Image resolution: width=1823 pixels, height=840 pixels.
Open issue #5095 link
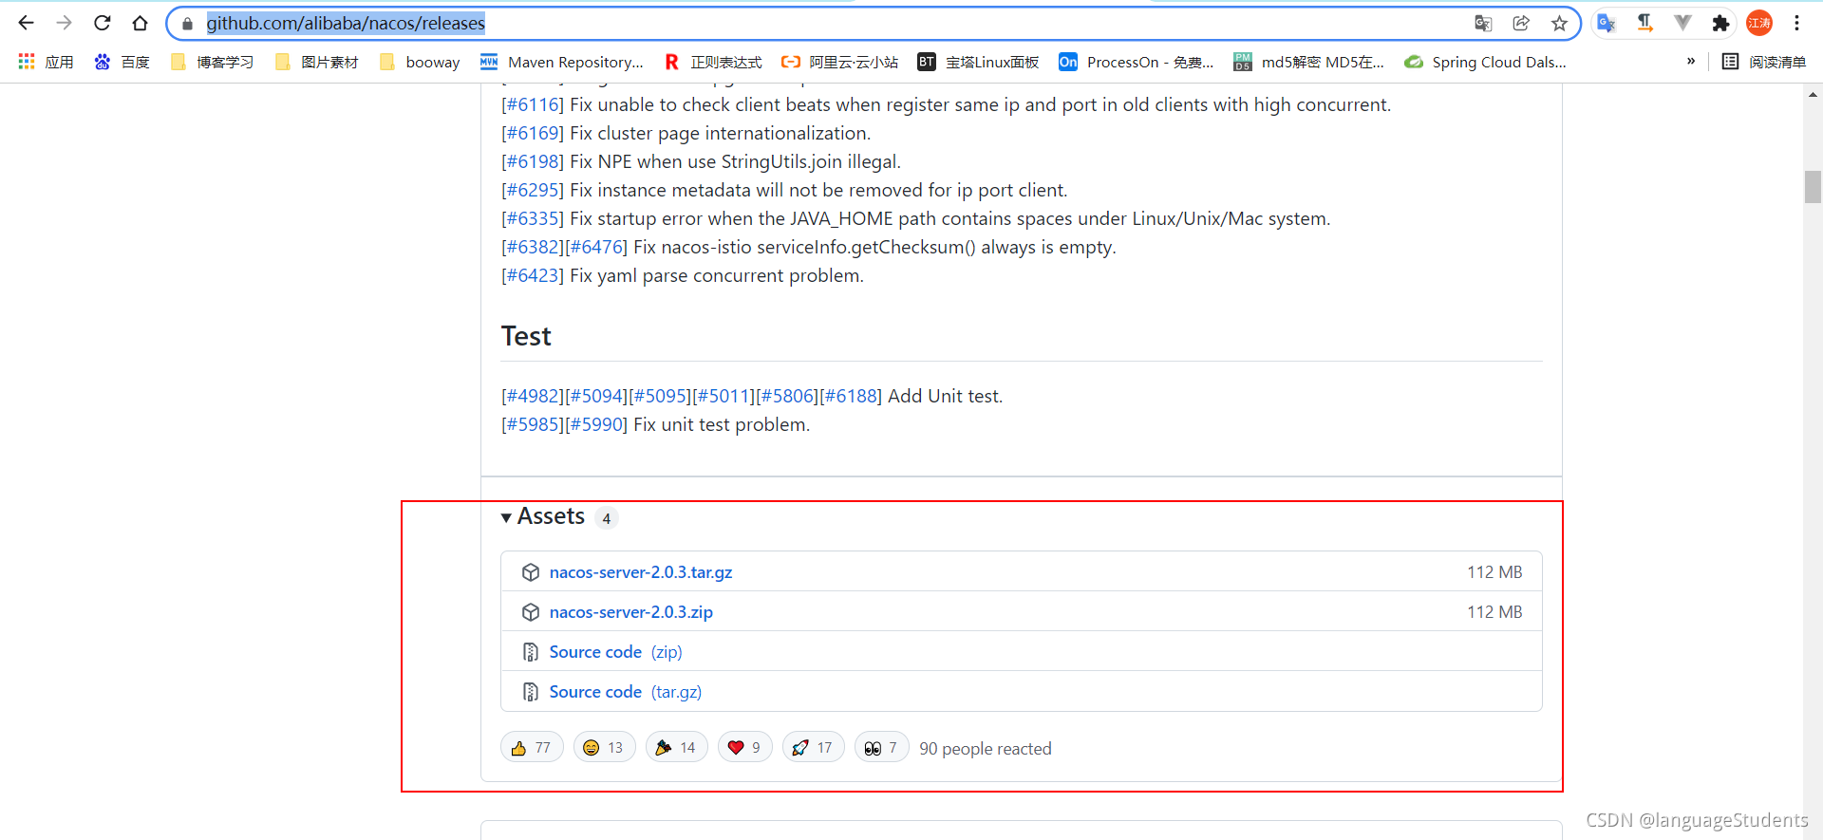pyautogui.click(x=660, y=396)
